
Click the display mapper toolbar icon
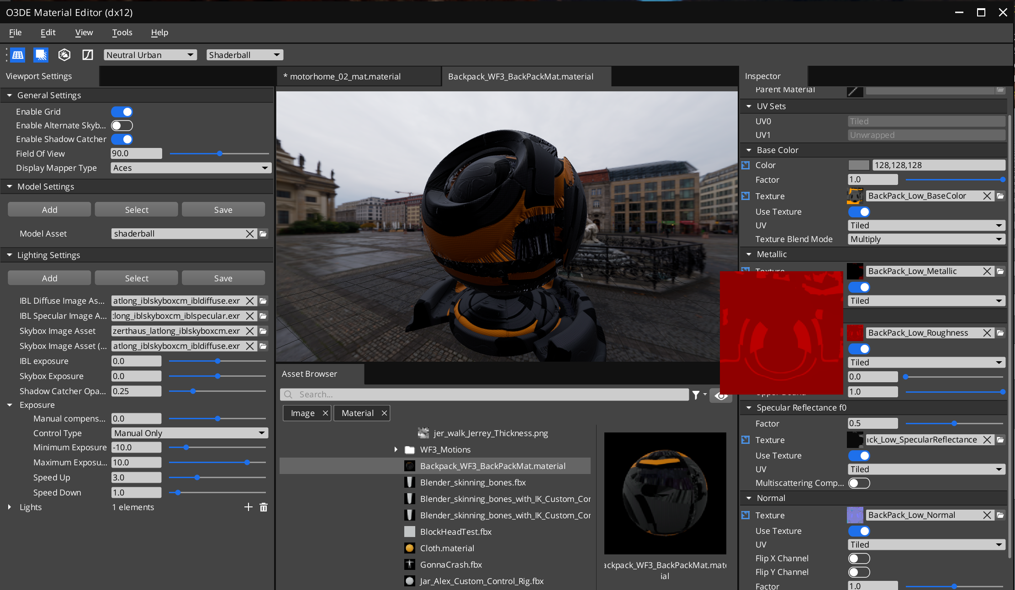88,55
